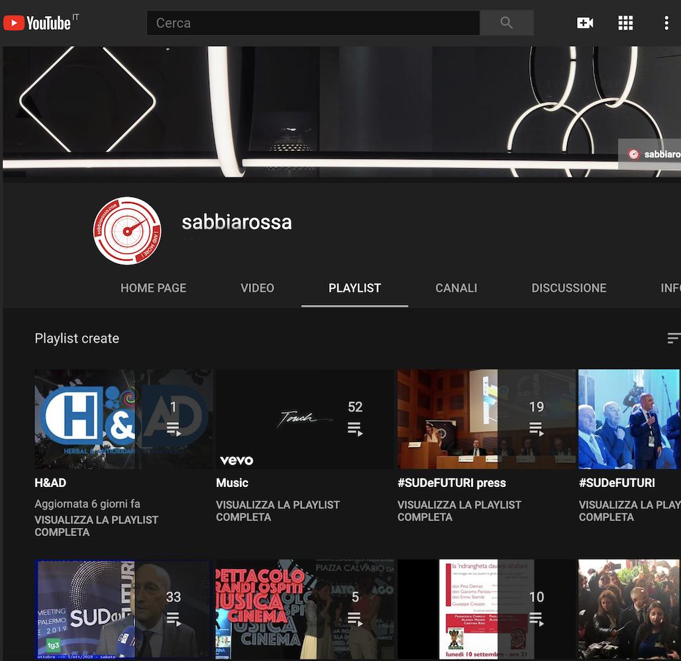Open the #SUDeFUTURI press playlist thumbnail

tap(486, 419)
